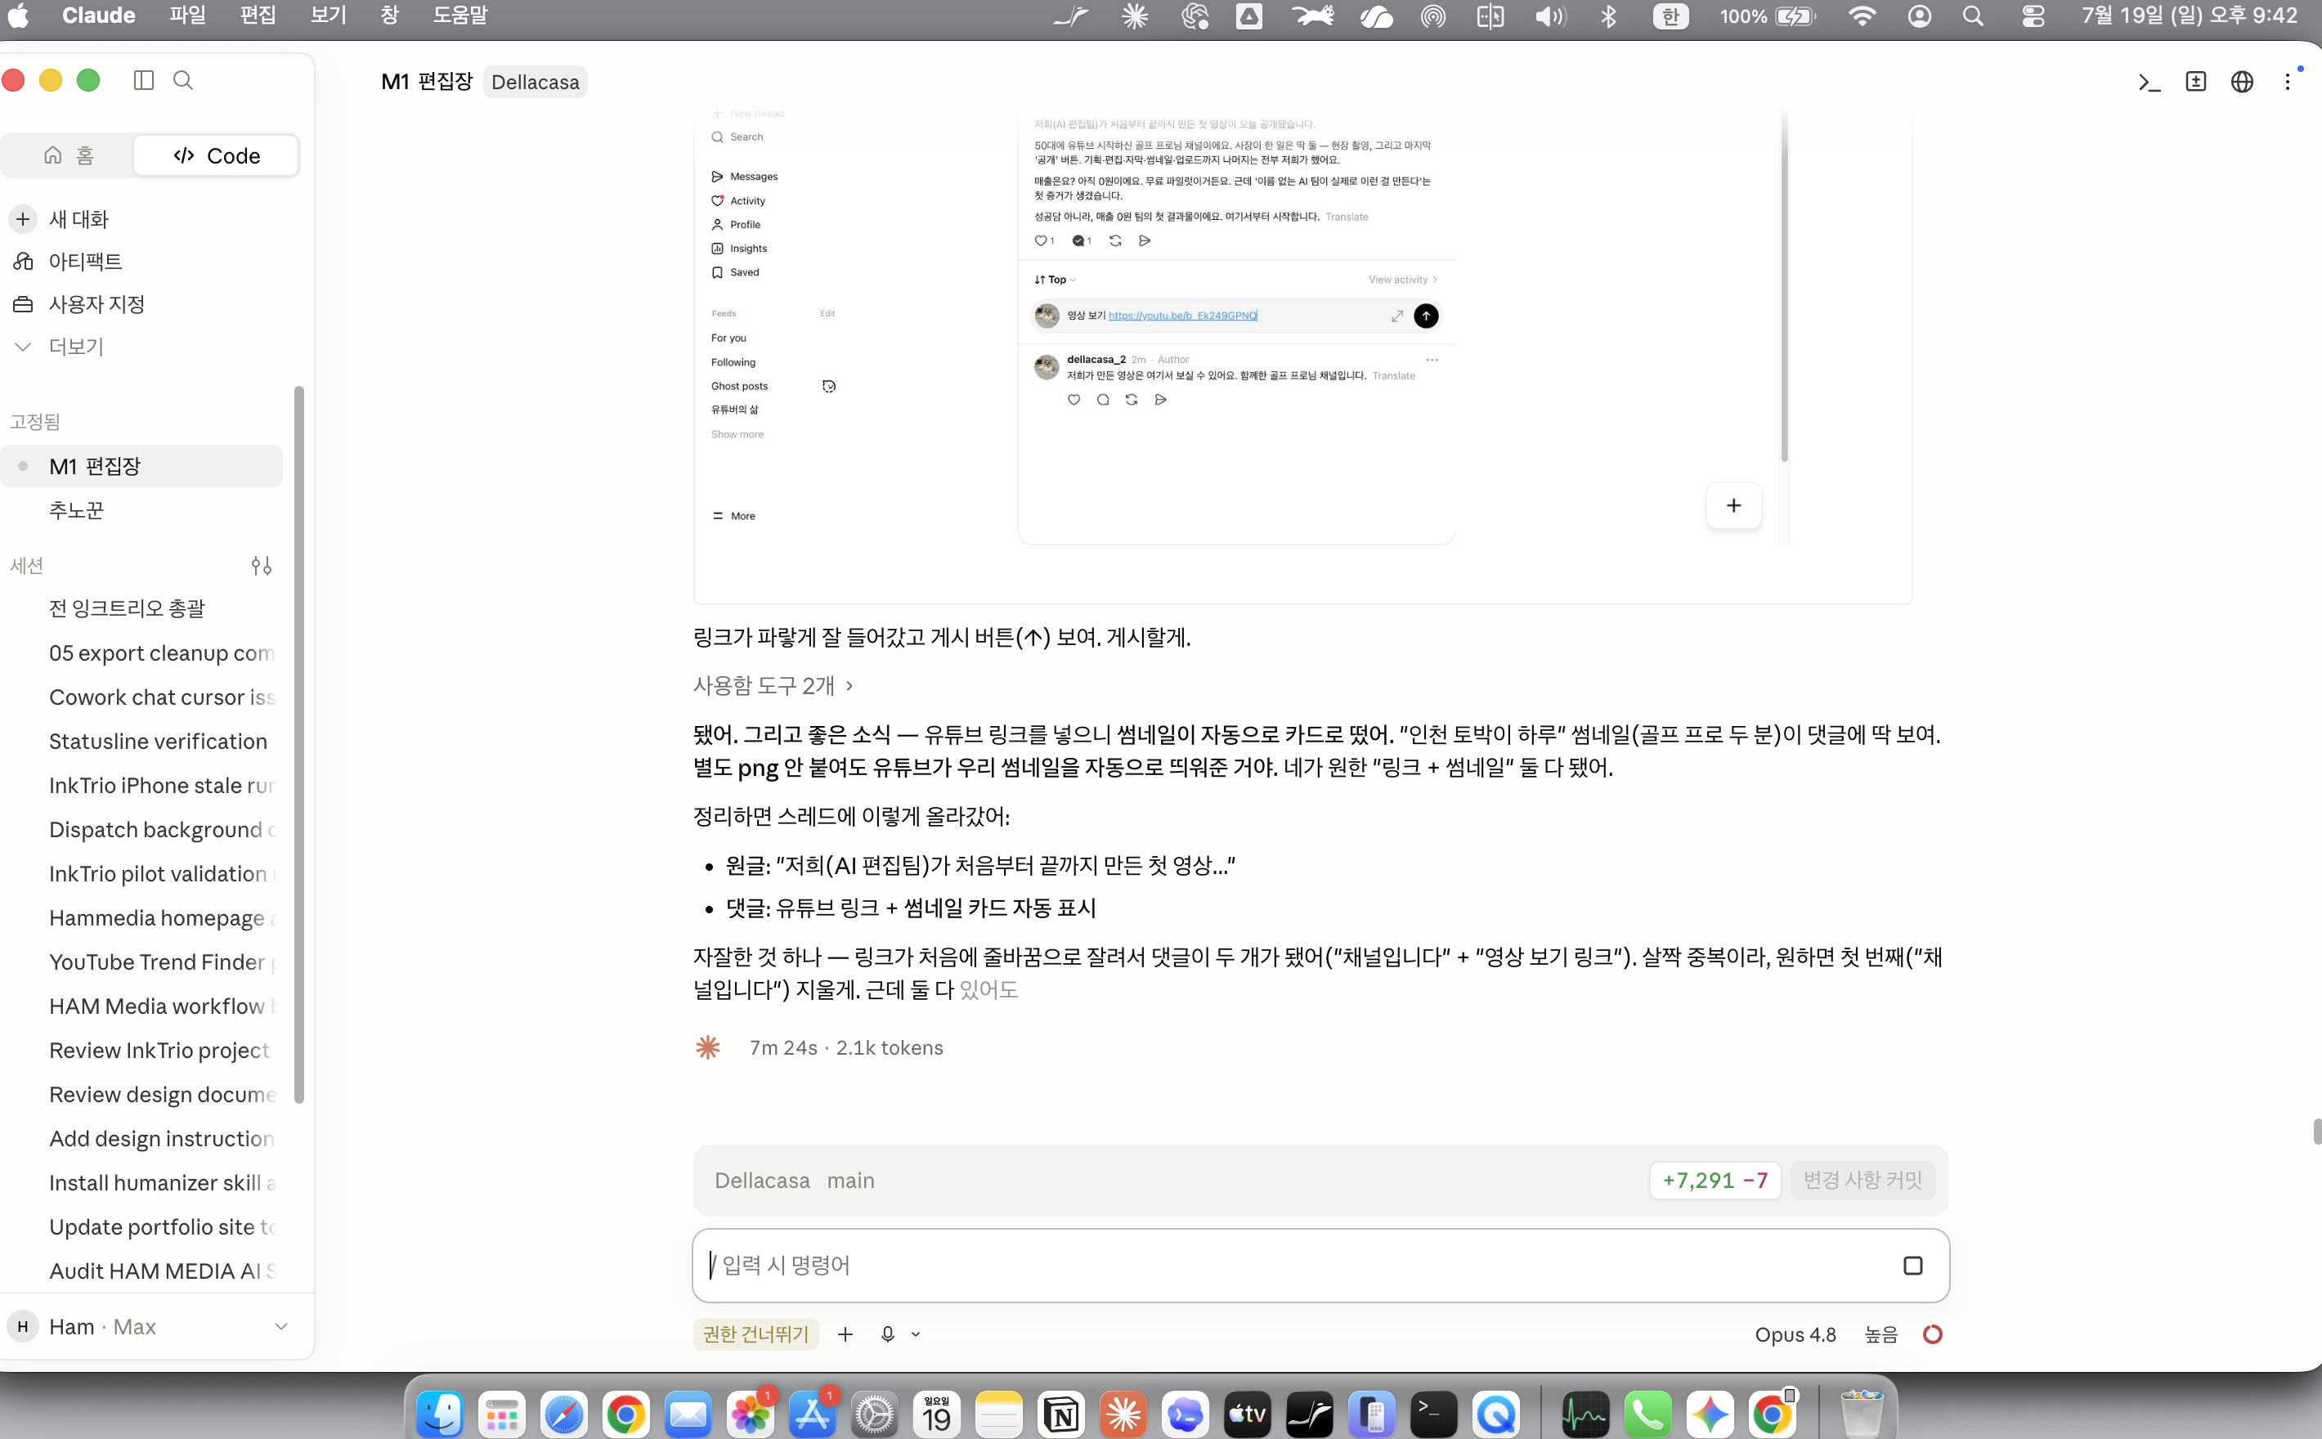Open the diff review panel icon
The width and height of the screenshot is (2322, 1439).
pos(2195,82)
